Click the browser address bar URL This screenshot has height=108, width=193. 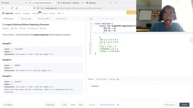tap(71, 8)
